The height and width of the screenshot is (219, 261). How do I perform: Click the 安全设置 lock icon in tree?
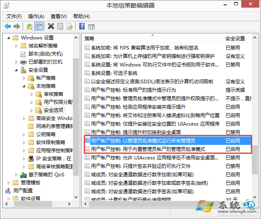pos(23,70)
